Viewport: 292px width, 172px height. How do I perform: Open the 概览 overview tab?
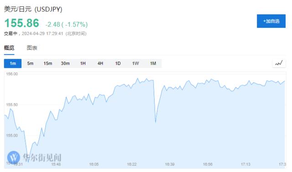9,48
